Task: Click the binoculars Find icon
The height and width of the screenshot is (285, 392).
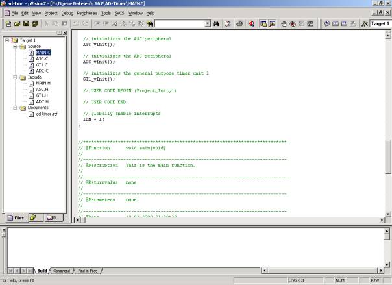Action: click(x=216, y=24)
